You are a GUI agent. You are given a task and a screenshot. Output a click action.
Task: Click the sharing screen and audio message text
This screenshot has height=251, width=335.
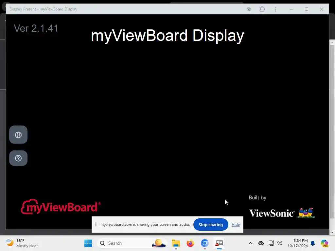click(x=145, y=225)
